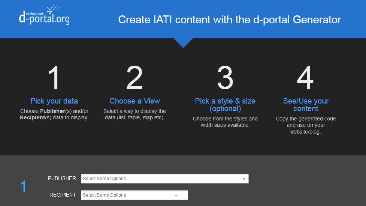Click the Recipient 'Select Some Options' field
366x206 pixels.
tap(134, 195)
